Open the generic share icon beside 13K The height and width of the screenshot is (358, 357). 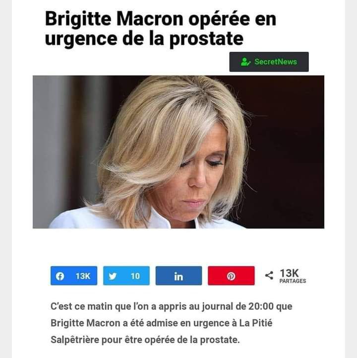pyautogui.click(x=269, y=276)
